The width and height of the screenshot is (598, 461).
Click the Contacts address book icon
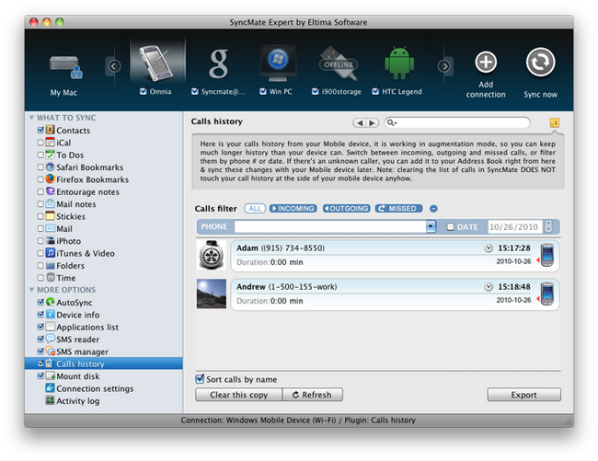[x=50, y=130]
